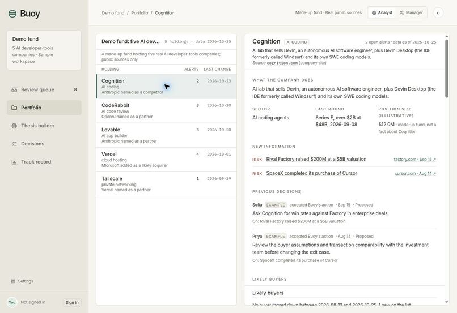Open Settings in the sidebar

click(22, 281)
